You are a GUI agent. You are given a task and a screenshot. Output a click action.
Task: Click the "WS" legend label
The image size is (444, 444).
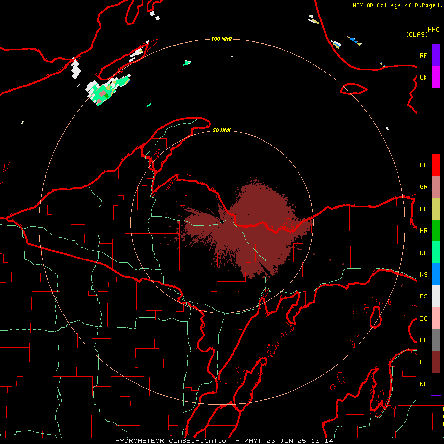(423, 275)
